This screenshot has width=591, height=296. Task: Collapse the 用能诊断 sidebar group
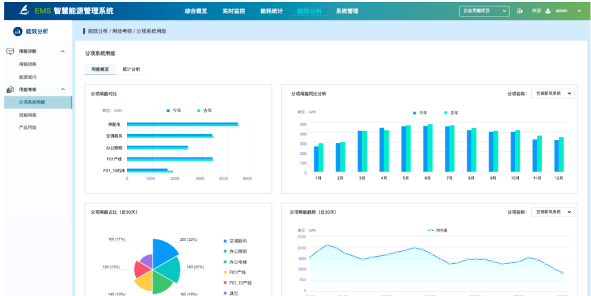pos(63,51)
